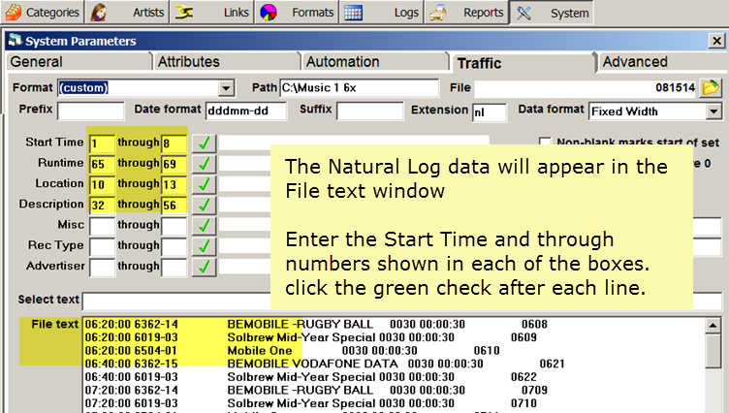The height and width of the screenshot is (413, 729).
Task: Open the Logs toolbar section
Action: (x=381, y=12)
